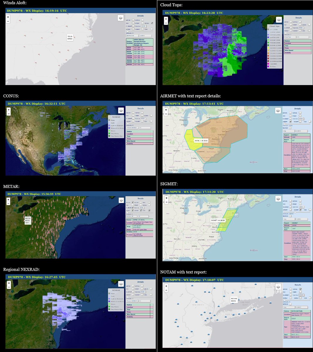313x352 pixels.
Task: Click KRDU Raleigh-Durham station cell
Action: [x=143, y=43]
